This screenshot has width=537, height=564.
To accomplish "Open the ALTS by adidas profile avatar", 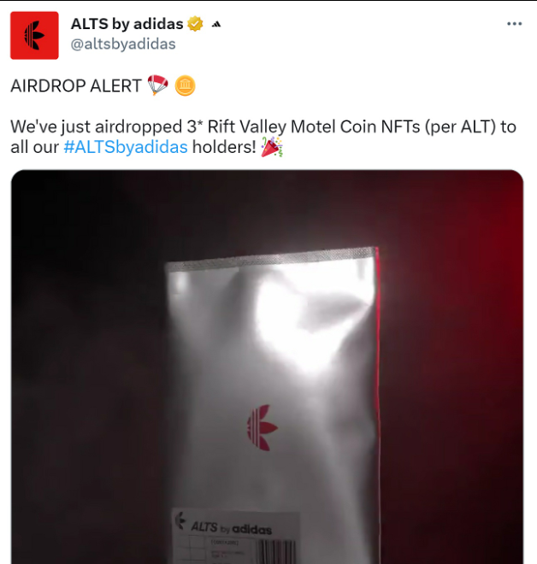I will (x=34, y=35).
